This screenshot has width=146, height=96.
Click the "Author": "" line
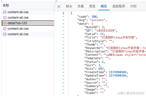[x=96, y=79]
